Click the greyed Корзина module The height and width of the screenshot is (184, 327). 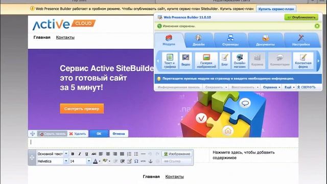coord(257,60)
